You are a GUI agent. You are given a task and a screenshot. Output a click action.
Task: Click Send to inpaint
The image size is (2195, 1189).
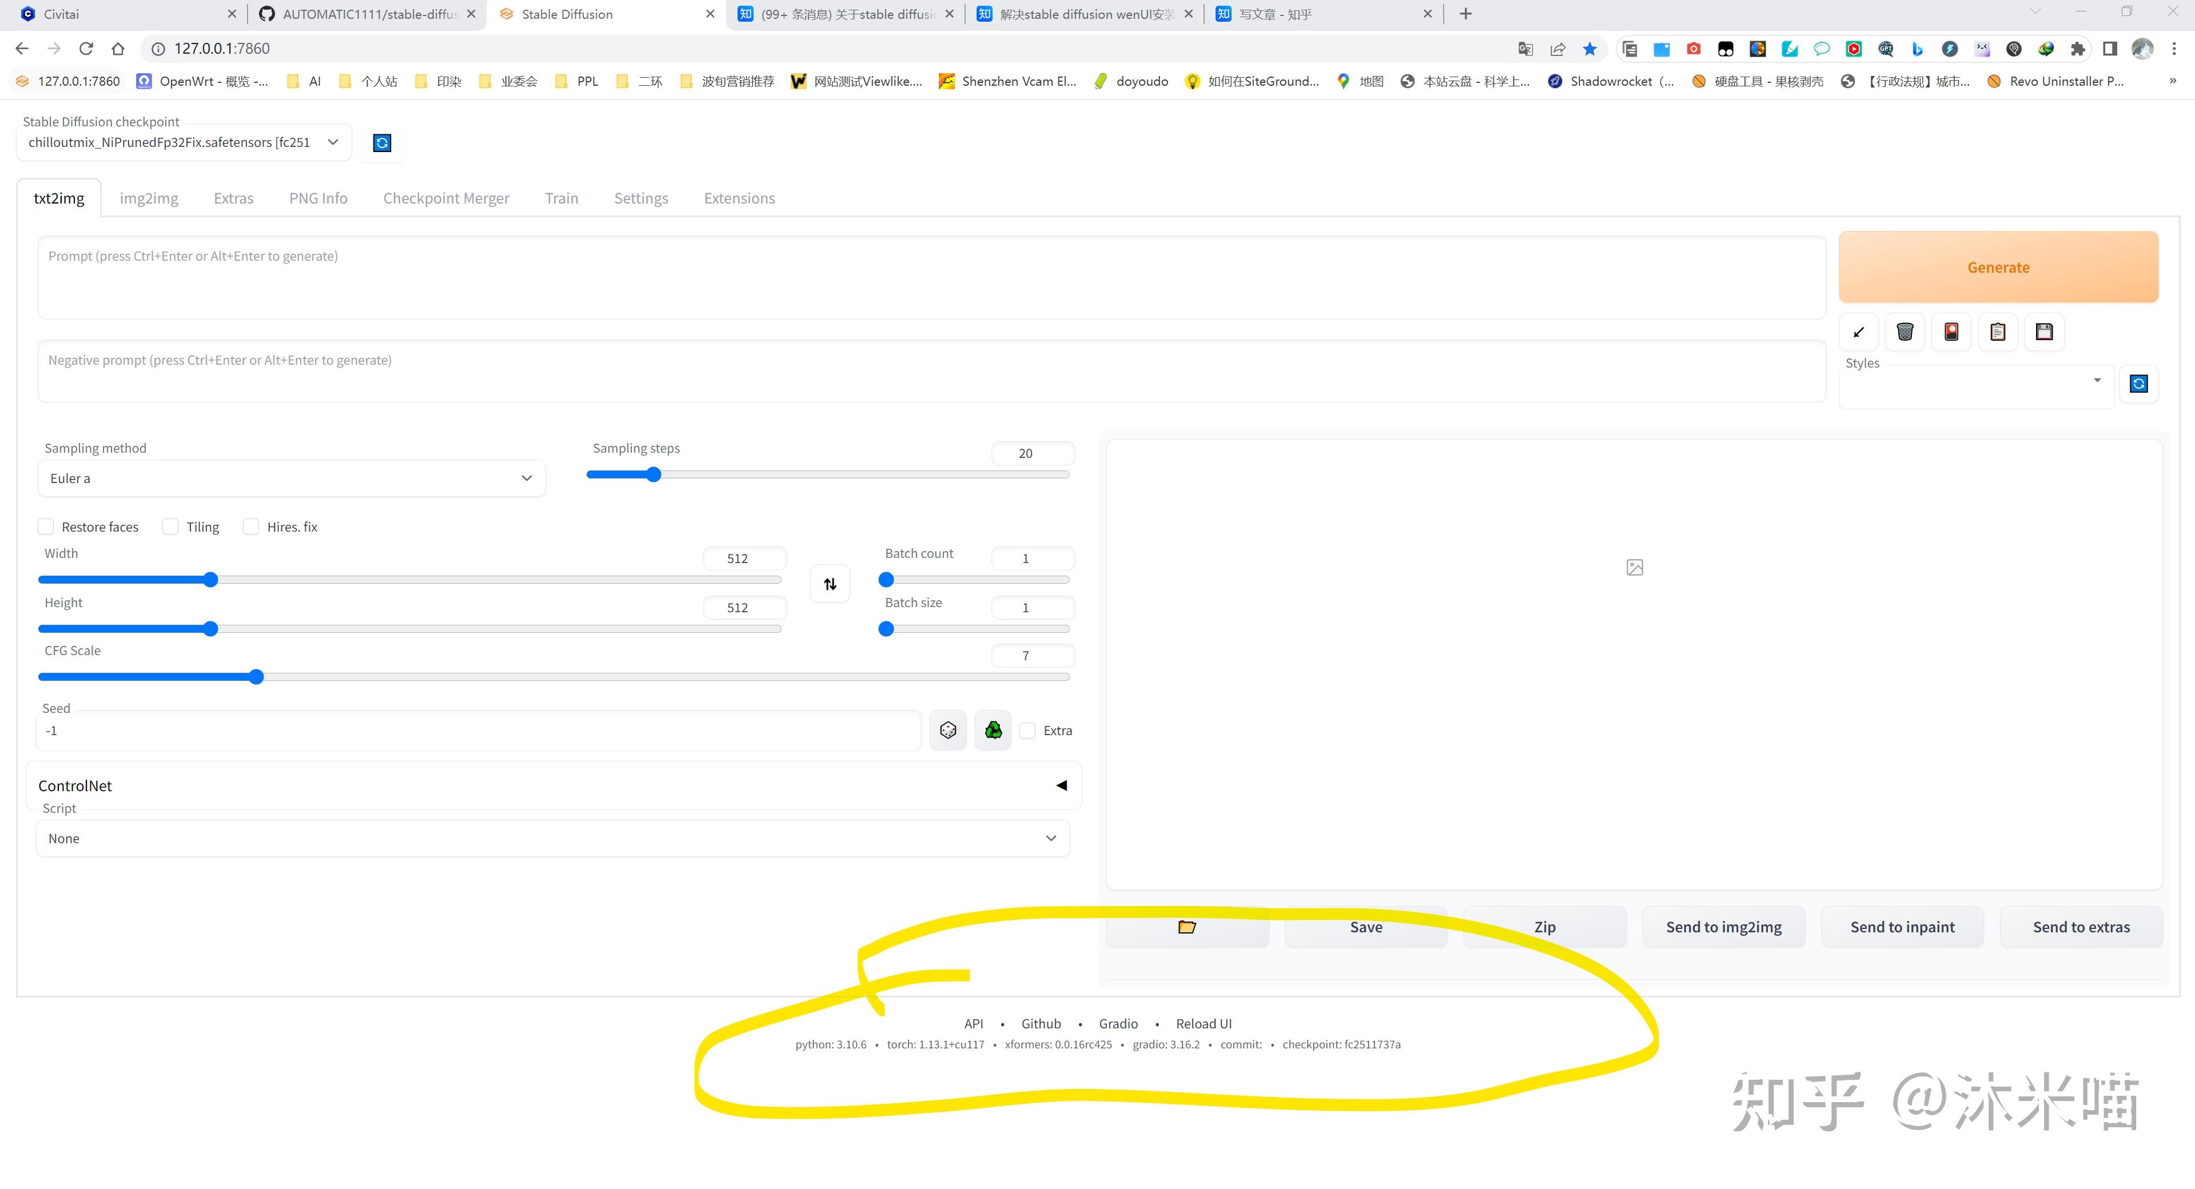tap(1903, 927)
